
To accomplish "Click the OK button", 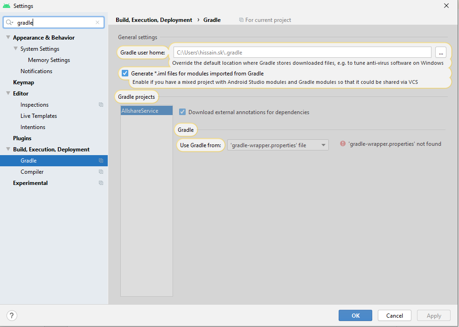I will tap(355, 316).
